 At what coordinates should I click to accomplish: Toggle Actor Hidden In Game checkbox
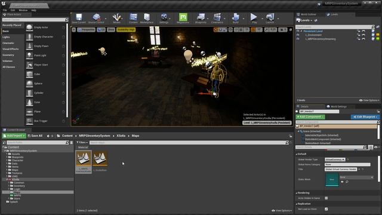point(326,198)
